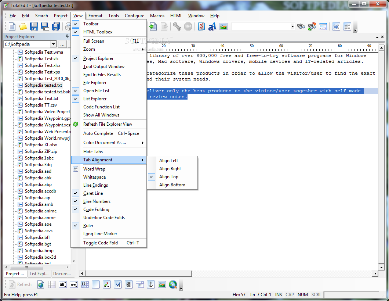Switch to Docum... panel tab
The image size is (389, 301).
(x=62, y=274)
